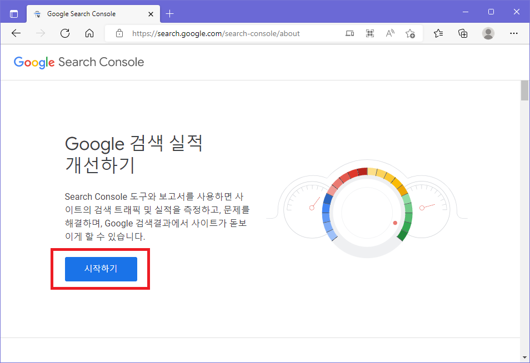This screenshot has height=363, width=530.
Task: Click the QR code generator icon
Action: coord(370,33)
